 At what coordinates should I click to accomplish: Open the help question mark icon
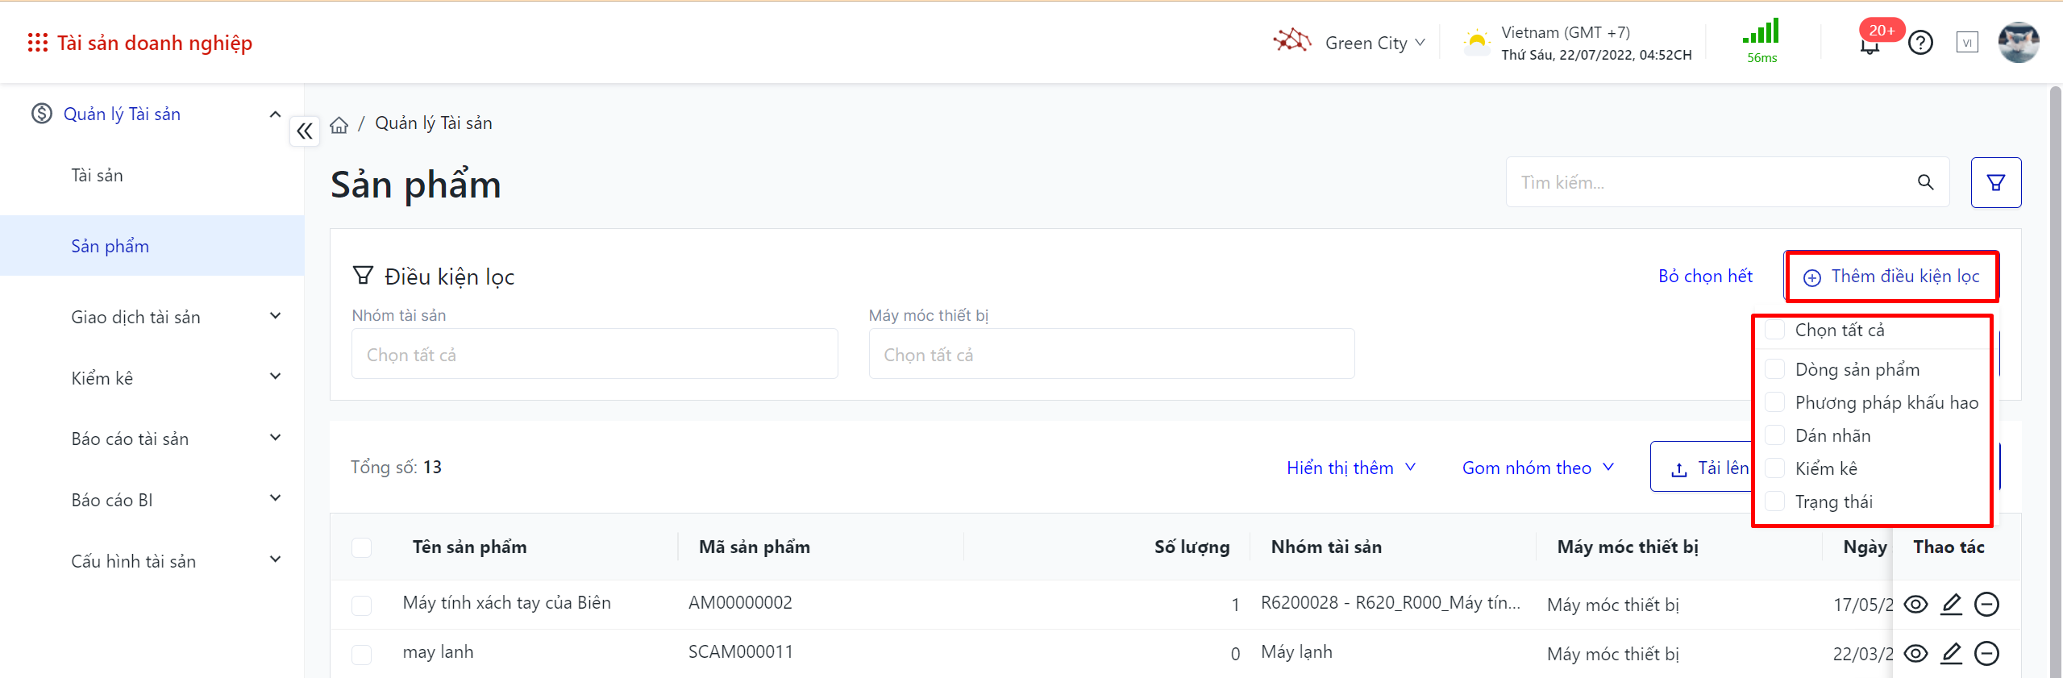(x=1920, y=43)
